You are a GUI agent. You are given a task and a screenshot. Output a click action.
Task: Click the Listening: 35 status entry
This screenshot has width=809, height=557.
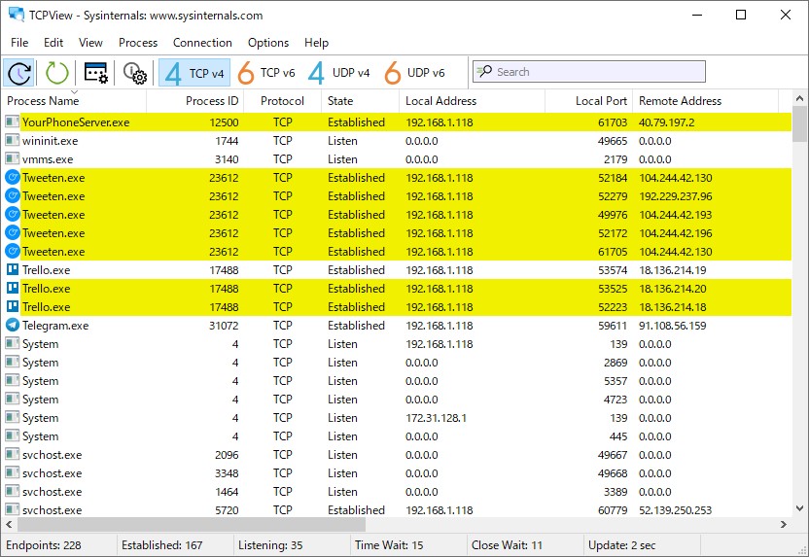pos(270,545)
